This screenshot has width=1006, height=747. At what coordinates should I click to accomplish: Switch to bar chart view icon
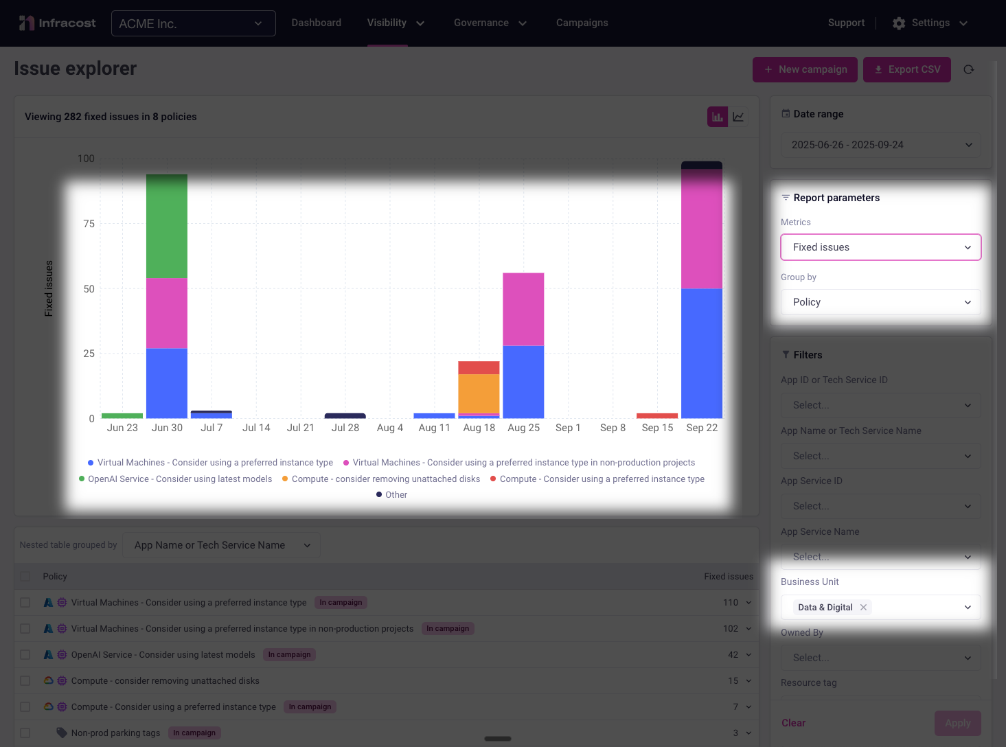718,117
